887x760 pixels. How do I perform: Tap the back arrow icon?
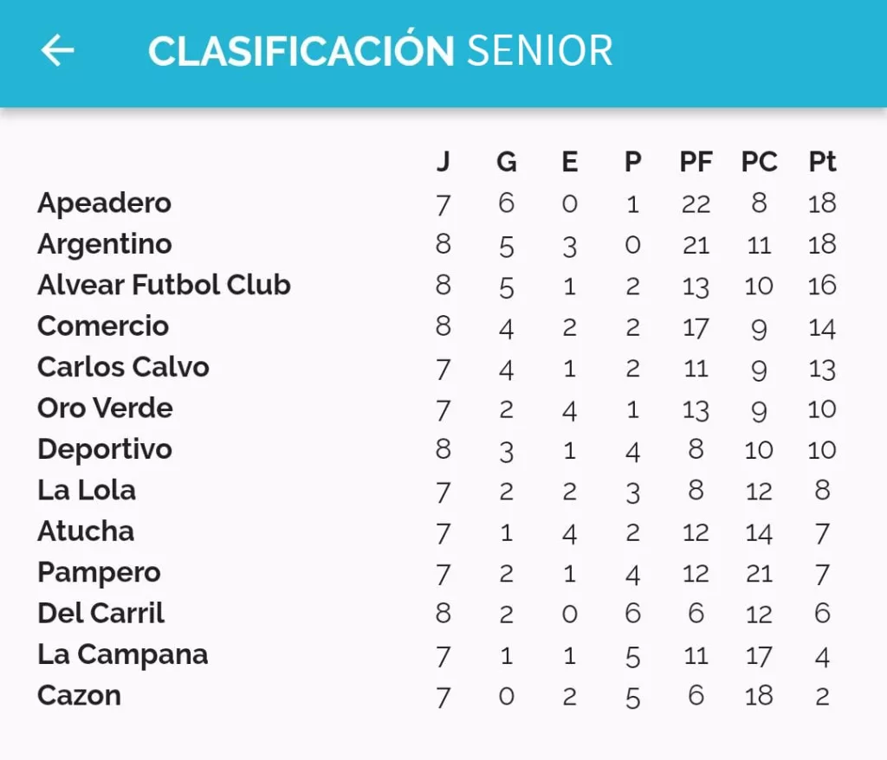(57, 50)
